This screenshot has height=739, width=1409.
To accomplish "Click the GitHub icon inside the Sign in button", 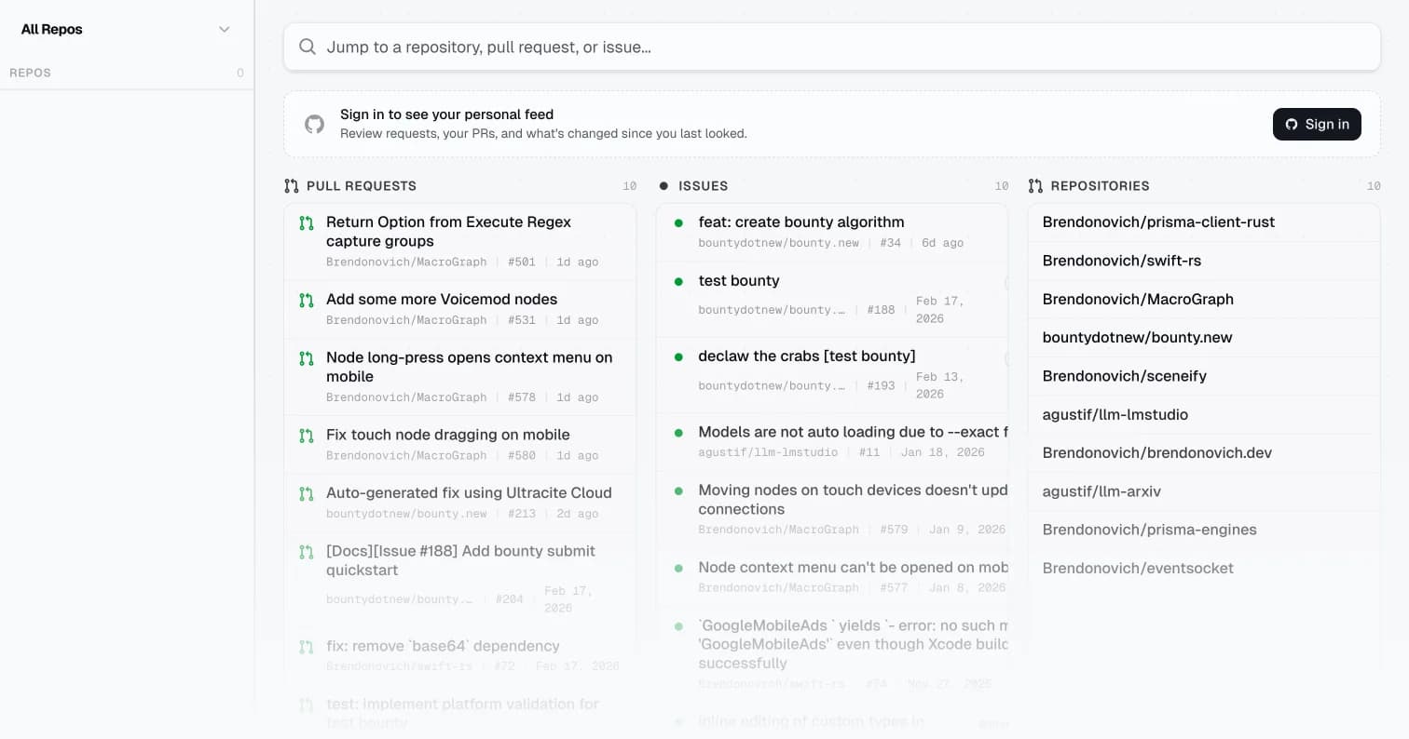I will (x=1292, y=124).
